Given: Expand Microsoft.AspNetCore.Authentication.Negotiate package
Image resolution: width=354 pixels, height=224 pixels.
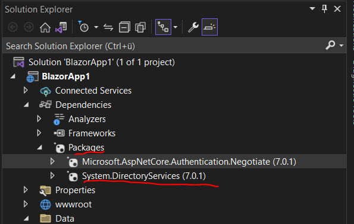Looking at the screenshot, I should 52,161.
